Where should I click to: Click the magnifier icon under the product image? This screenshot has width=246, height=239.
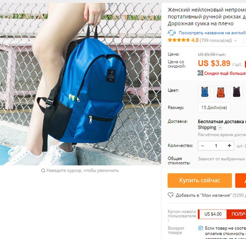click(43, 170)
